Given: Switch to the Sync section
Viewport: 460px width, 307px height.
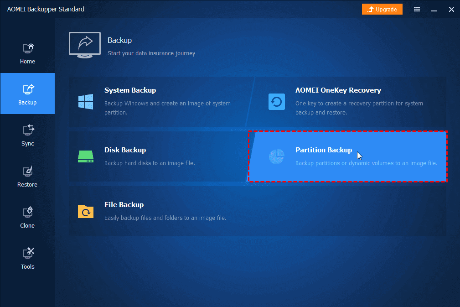Looking at the screenshot, I should tap(27, 135).
